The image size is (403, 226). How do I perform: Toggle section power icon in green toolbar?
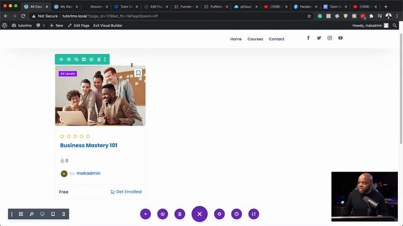91,59
